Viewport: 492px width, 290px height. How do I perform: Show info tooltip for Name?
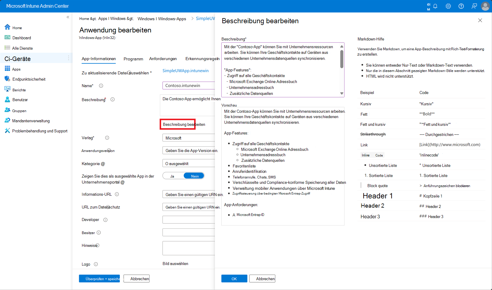pos(101,86)
